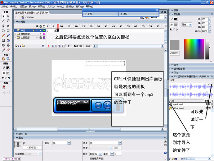Select the Ink Bottle tool
This screenshot has height=161, width=214.
click(x=3, y=45)
